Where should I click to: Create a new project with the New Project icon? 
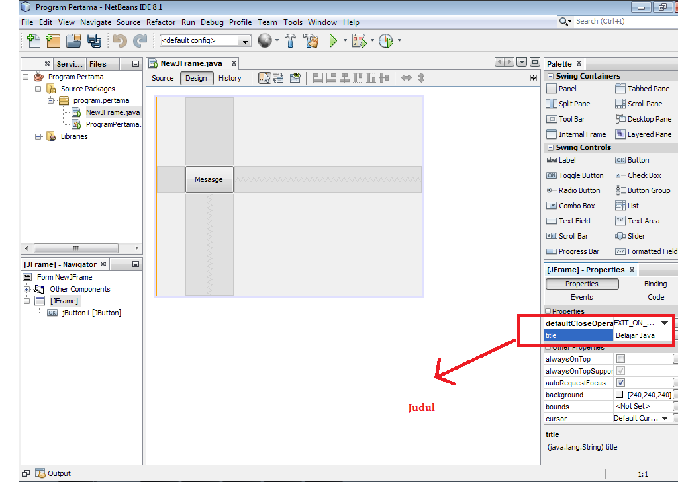[53, 40]
